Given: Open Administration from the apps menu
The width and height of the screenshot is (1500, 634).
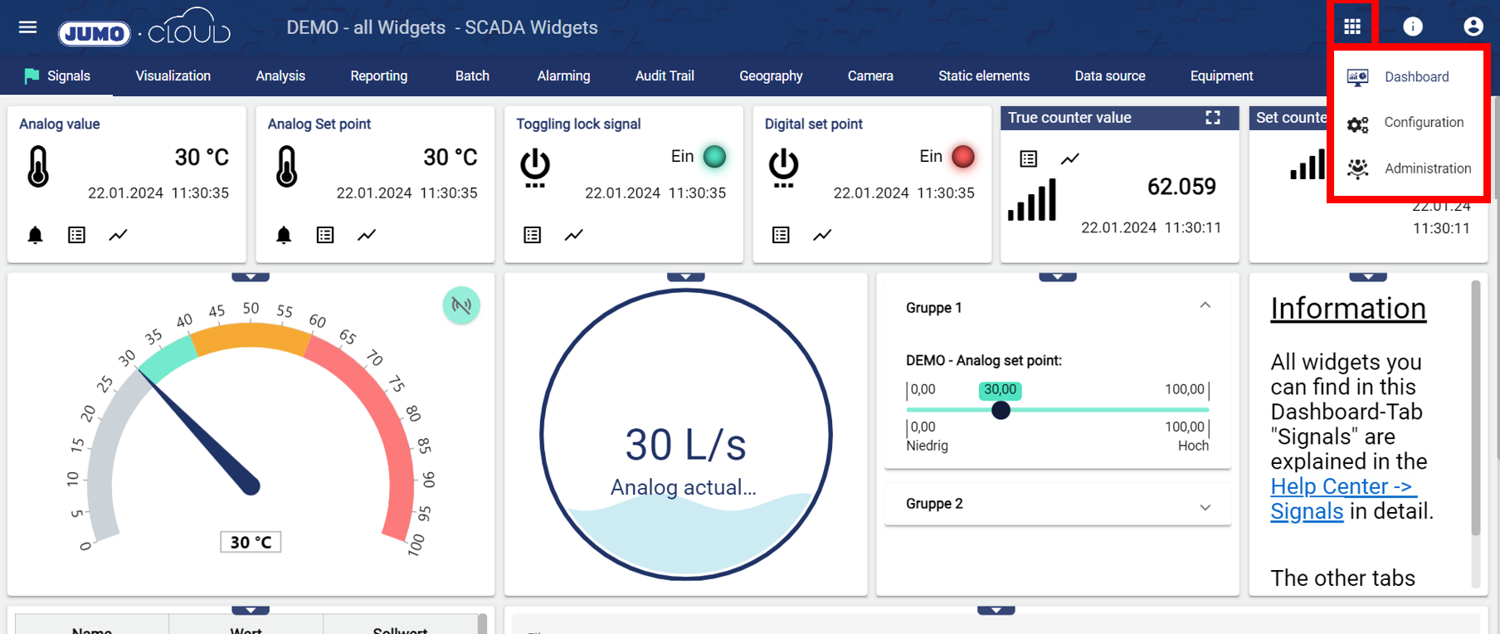Looking at the screenshot, I should (x=1427, y=168).
